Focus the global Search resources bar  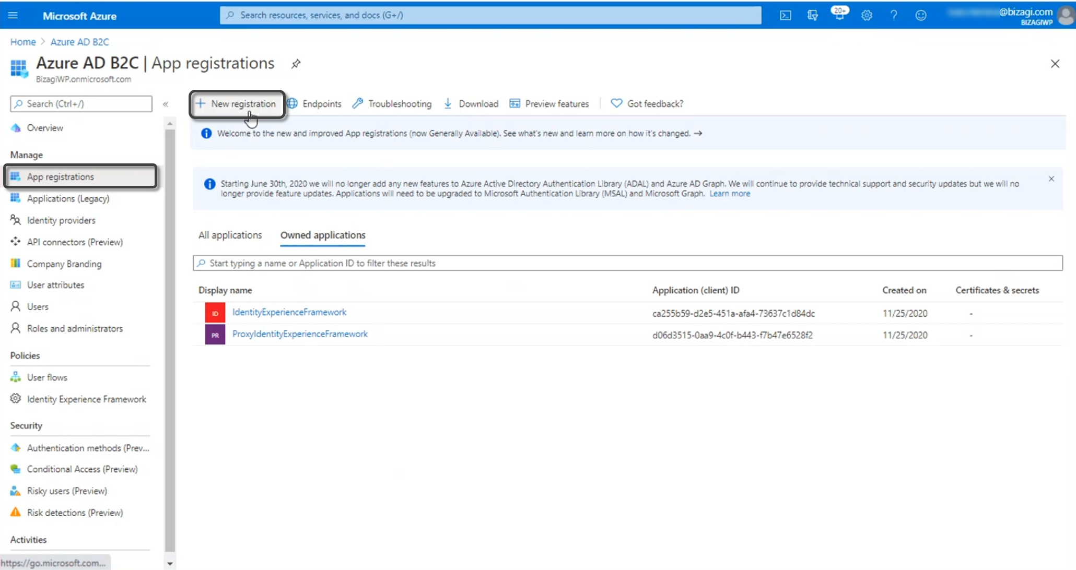pyautogui.click(x=490, y=15)
